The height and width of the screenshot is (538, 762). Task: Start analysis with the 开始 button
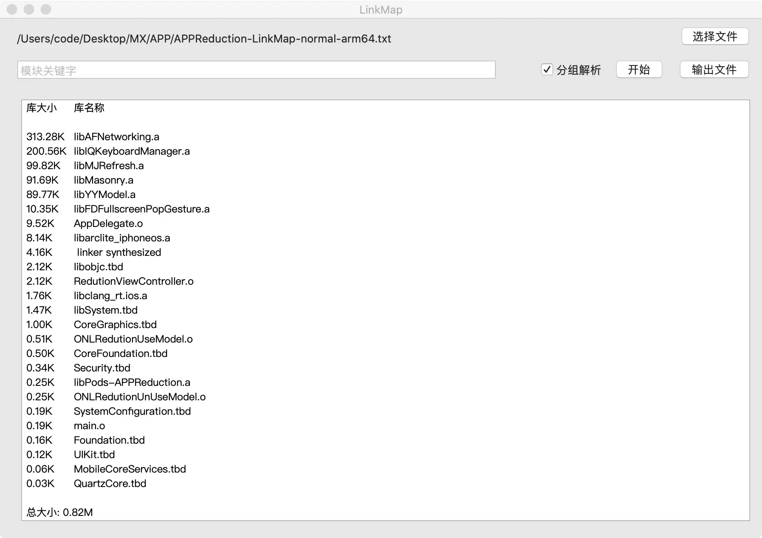[x=639, y=70]
